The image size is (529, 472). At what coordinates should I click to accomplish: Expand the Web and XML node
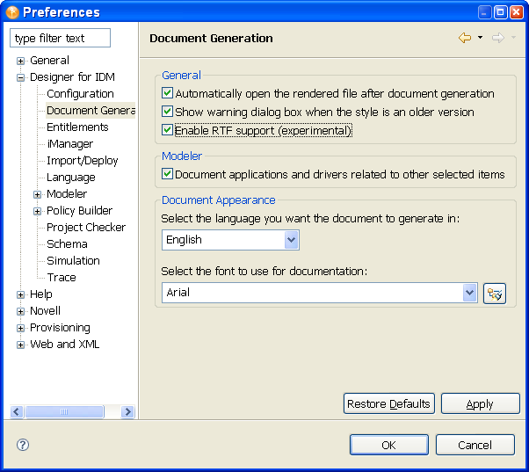click(20, 345)
